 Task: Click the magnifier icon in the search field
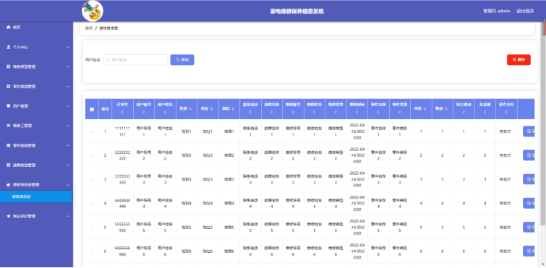point(108,60)
